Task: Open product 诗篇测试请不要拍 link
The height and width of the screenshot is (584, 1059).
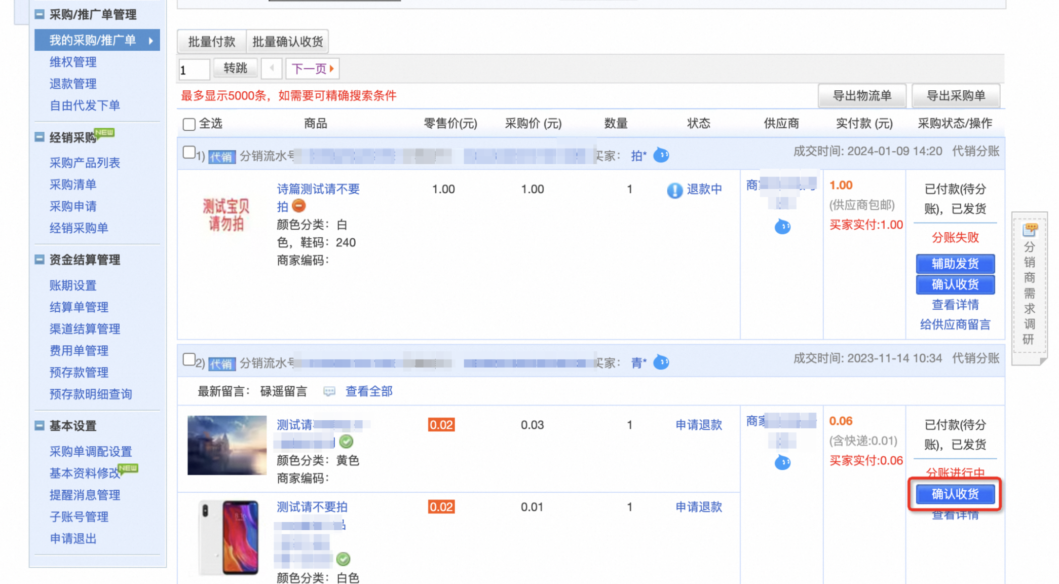Action: tap(318, 198)
